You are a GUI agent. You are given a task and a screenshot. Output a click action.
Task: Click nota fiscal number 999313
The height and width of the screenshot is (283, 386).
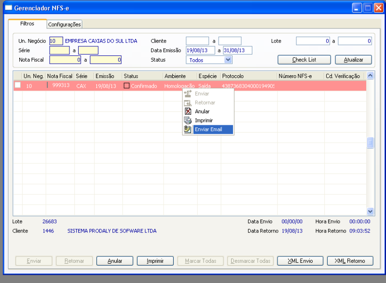[61, 85]
